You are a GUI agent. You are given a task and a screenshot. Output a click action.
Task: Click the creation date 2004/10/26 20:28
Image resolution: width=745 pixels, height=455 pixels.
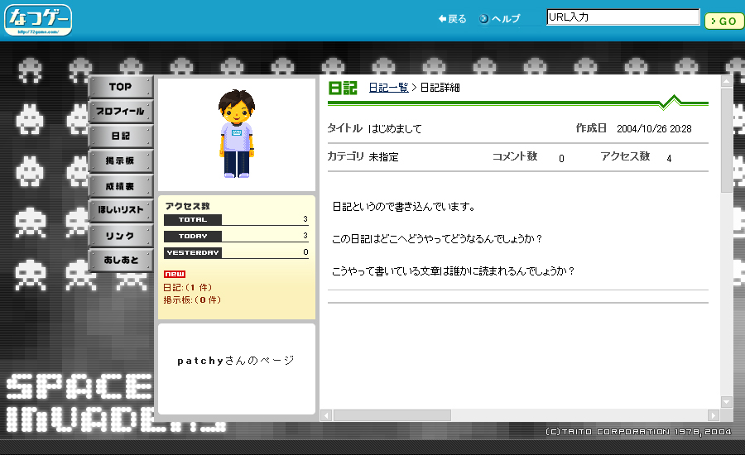(x=654, y=129)
